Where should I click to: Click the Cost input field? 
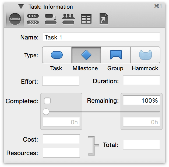coord(61,139)
